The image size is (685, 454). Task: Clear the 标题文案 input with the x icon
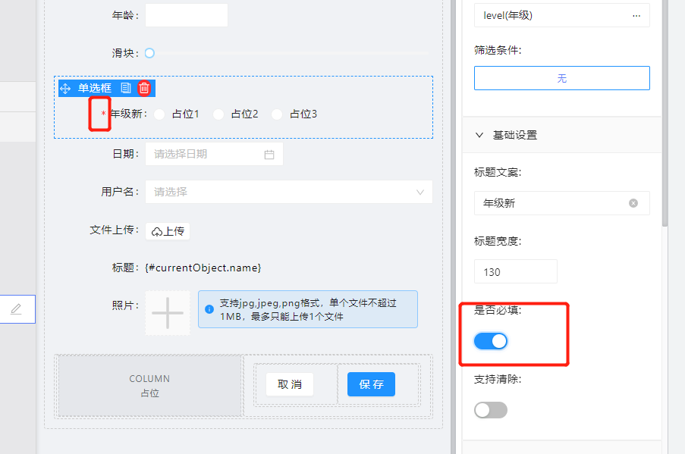click(x=633, y=203)
